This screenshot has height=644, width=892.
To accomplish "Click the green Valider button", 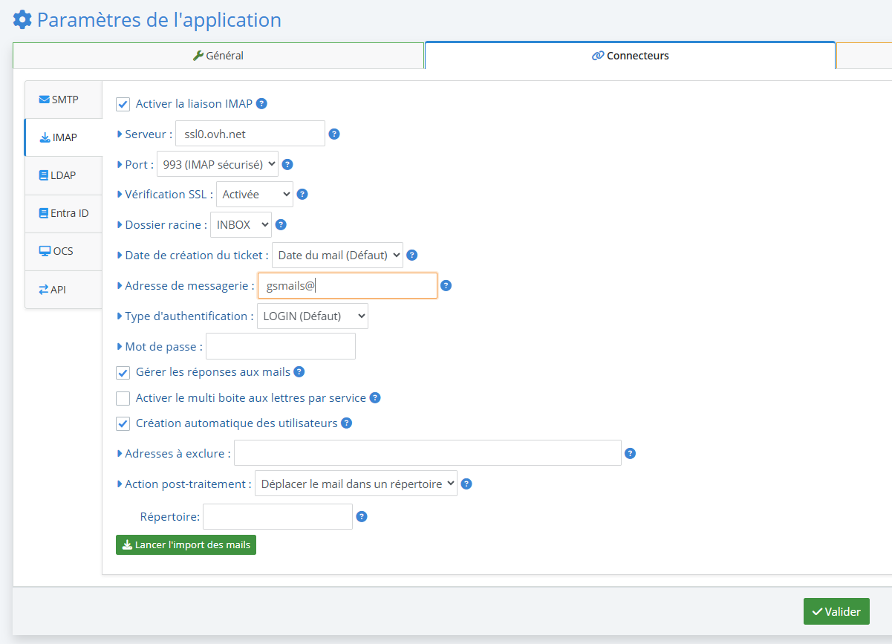I will click(836, 611).
